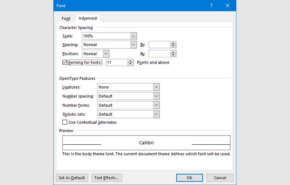Decrease the Position By value

[x=173, y=55]
